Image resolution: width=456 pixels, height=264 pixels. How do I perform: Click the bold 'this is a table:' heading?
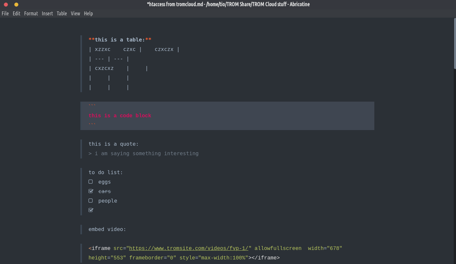[120, 40]
